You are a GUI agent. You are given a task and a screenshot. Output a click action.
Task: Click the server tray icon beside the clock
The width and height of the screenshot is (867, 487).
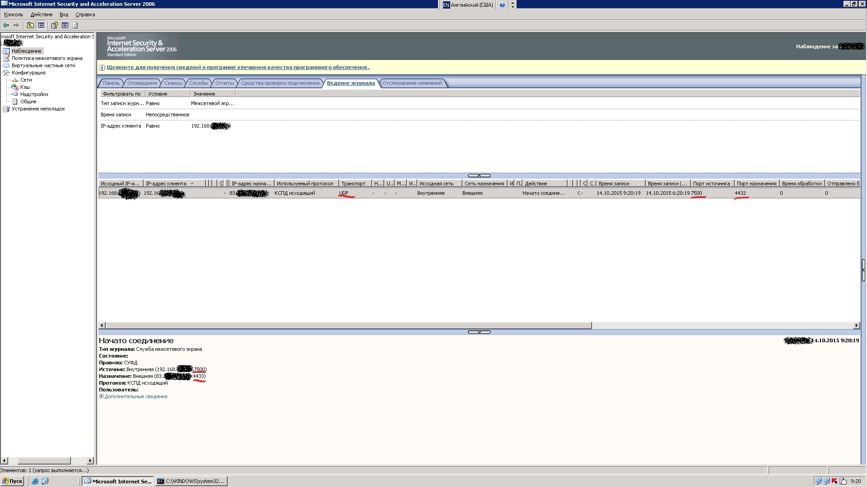(x=843, y=481)
